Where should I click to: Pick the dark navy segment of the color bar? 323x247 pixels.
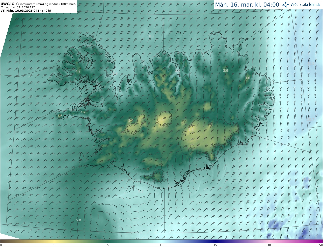[215, 241]
